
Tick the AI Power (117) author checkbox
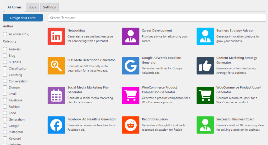tap(5, 34)
